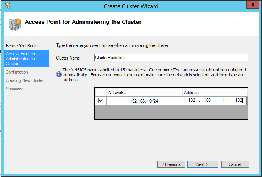This screenshot has height=177, width=262.
Task: Open the Confirmation step in sidebar
Action: point(17,72)
